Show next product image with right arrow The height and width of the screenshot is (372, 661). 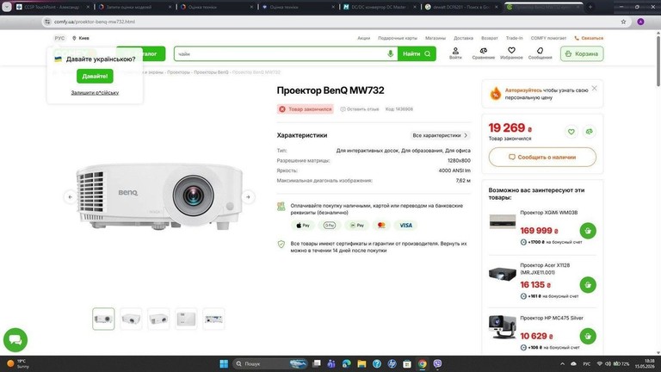(x=248, y=197)
